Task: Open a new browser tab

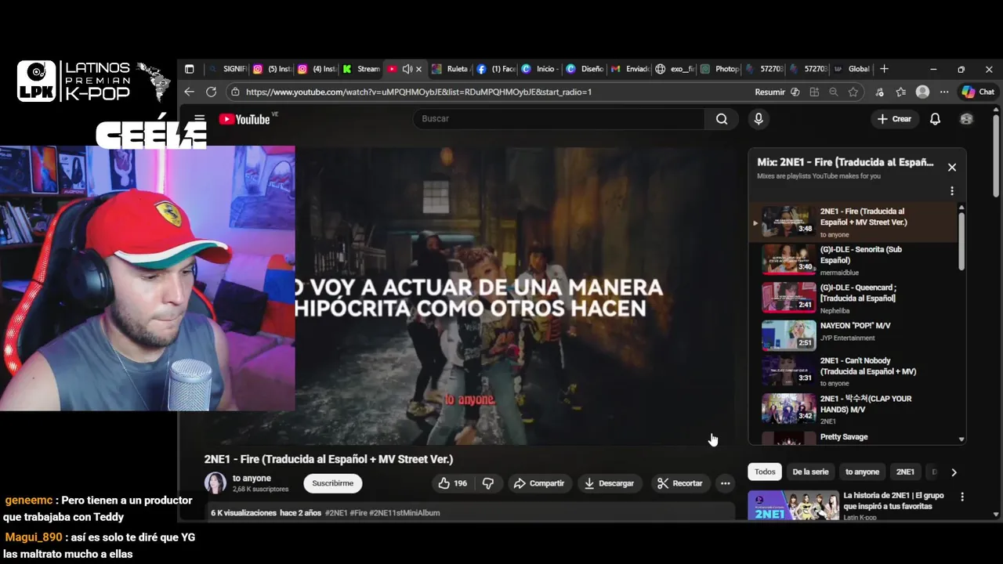Action: (x=884, y=69)
